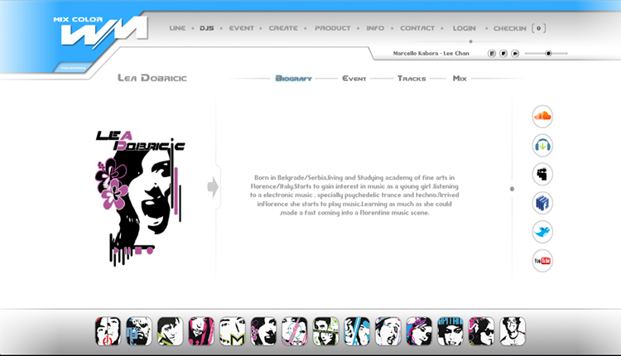Open the MySpace social icon
Image resolution: width=621 pixels, height=356 pixels.
pos(542,174)
